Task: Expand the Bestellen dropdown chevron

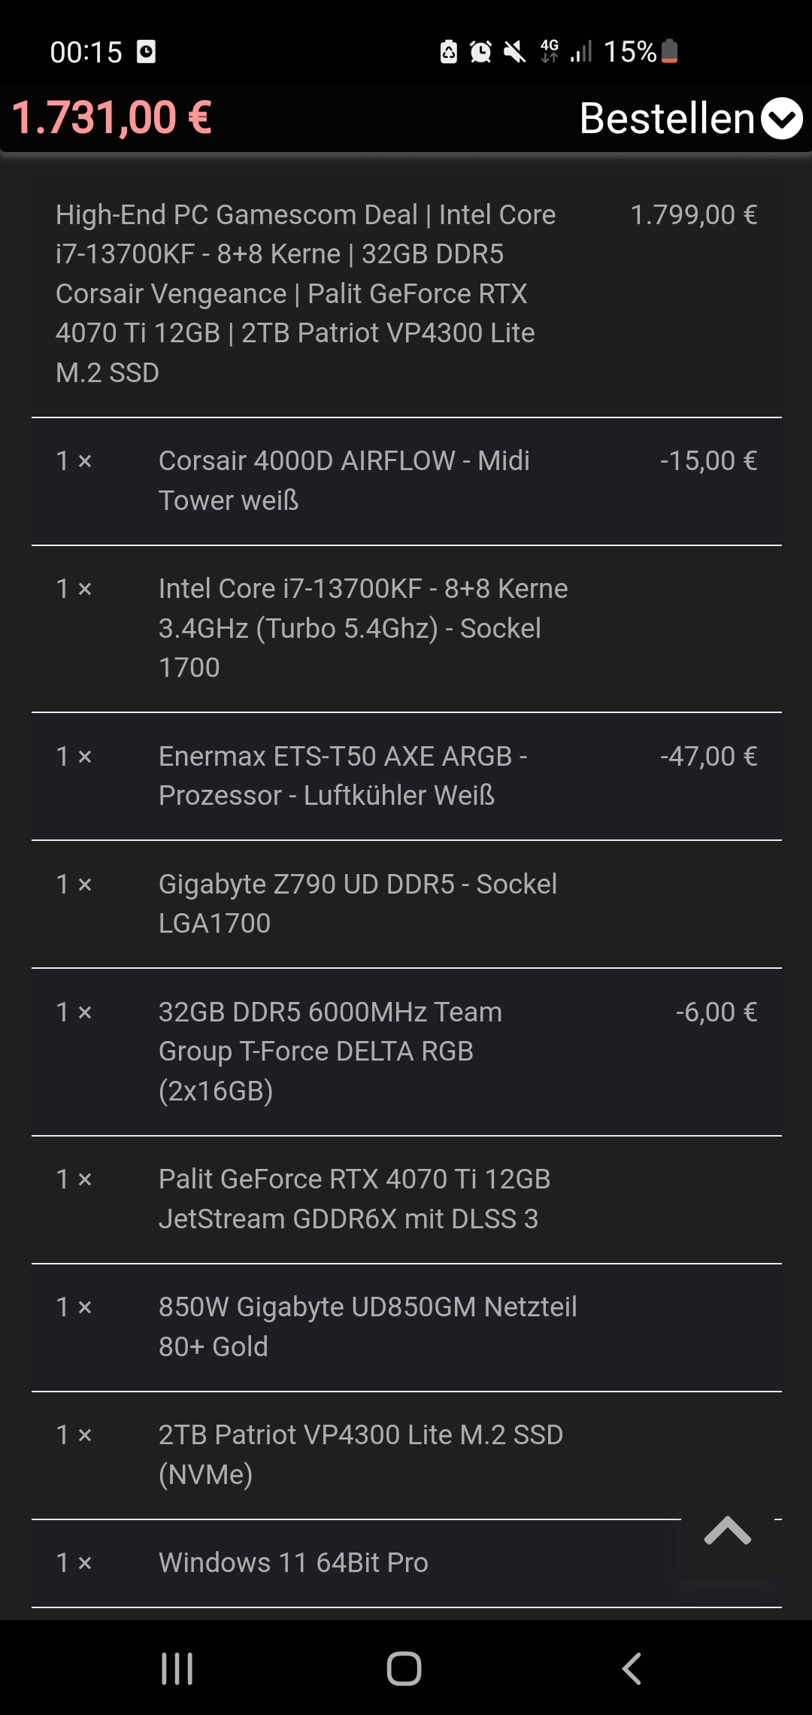Action: (781, 119)
